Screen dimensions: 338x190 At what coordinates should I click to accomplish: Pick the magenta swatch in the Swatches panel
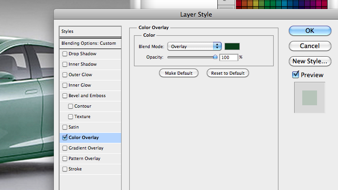(319, 3)
